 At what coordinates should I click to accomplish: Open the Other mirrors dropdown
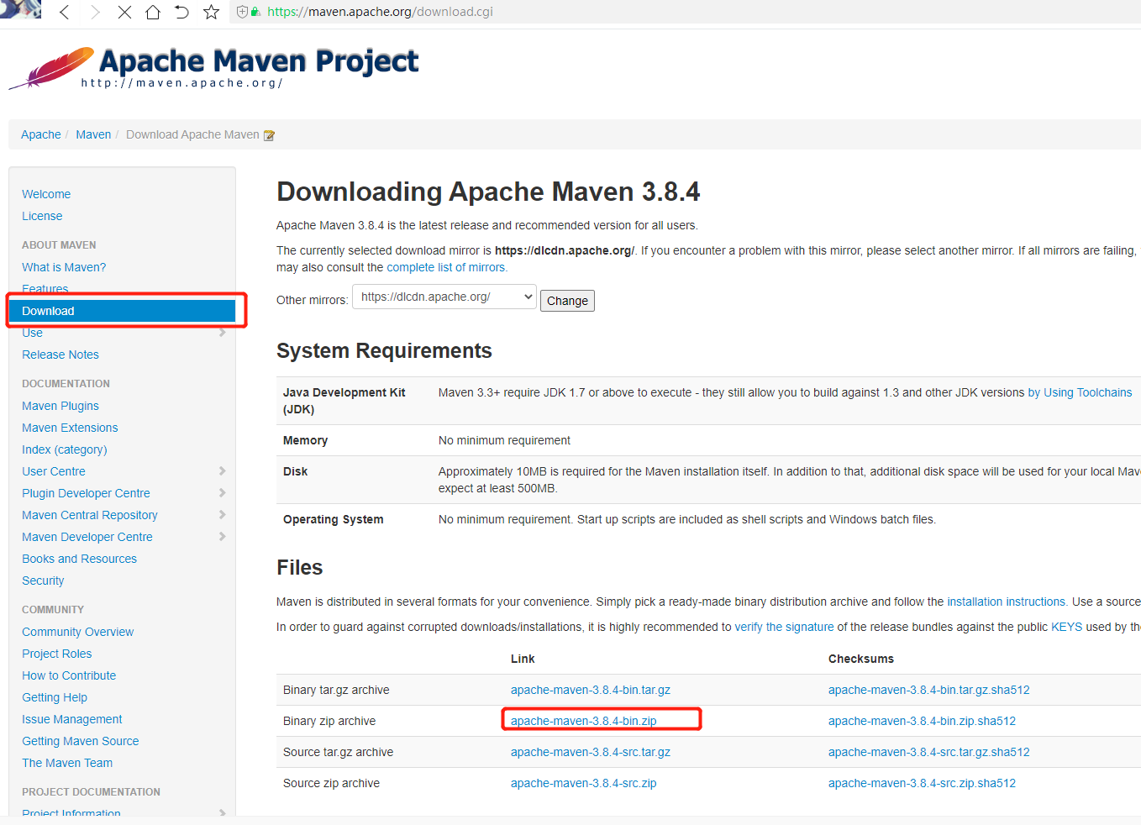coord(444,297)
